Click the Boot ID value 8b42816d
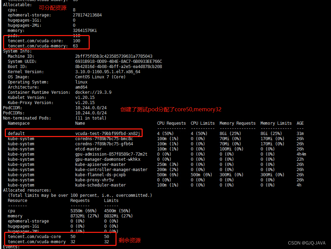This screenshot has height=249, width=331. tap(119, 67)
